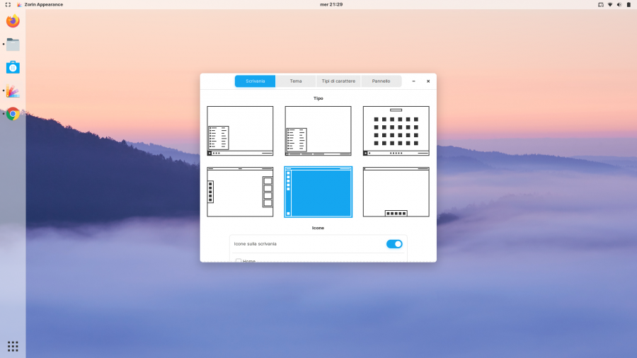Toggle the Icone sulla scrivania switch
Viewport: 637px width, 358px height.
[x=394, y=244]
